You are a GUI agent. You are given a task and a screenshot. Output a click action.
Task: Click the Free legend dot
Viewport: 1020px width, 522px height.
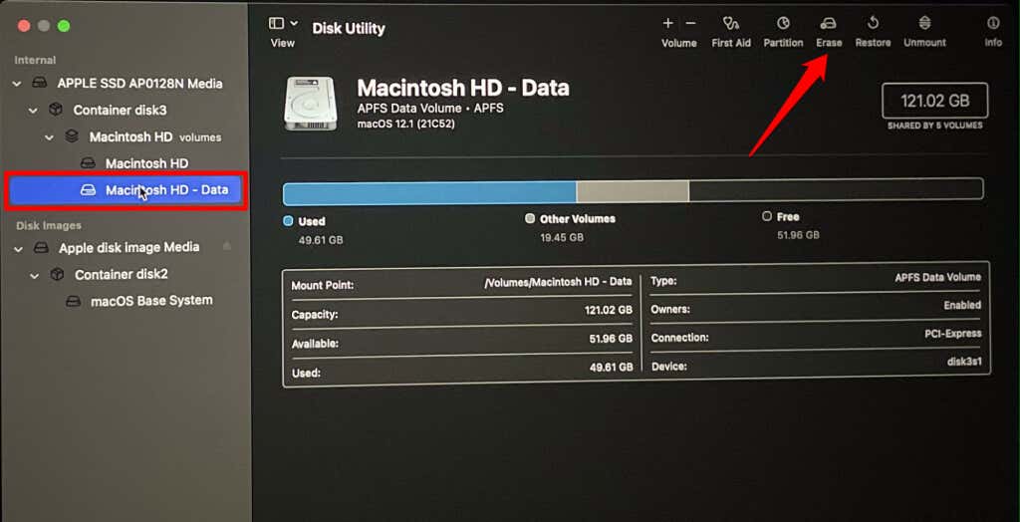point(767,216)
